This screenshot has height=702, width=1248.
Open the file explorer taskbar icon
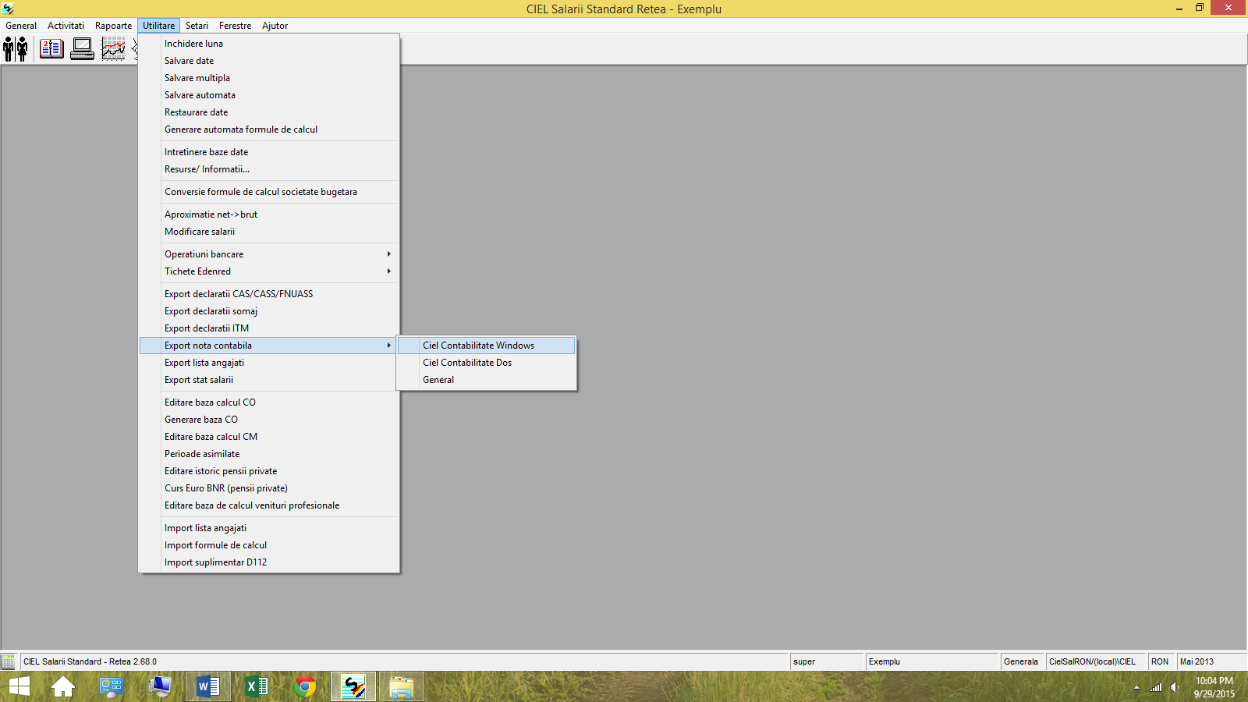coord(402,686)
